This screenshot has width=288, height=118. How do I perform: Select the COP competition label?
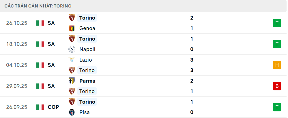pos(53,107)
